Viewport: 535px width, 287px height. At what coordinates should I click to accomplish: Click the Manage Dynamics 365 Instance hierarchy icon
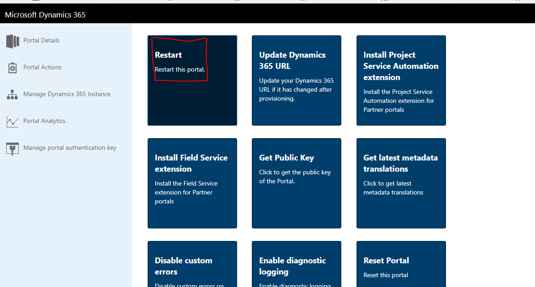coord(12,94)
